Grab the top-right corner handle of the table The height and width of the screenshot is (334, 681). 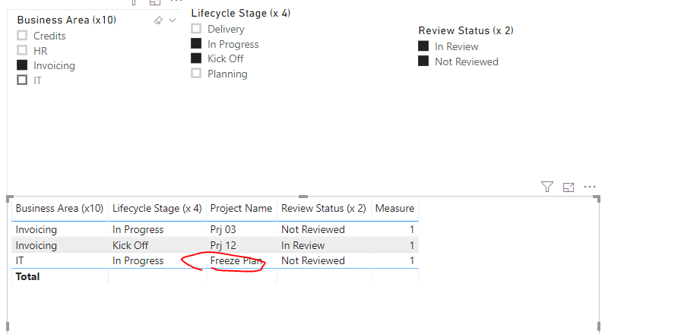click(597, 198)
